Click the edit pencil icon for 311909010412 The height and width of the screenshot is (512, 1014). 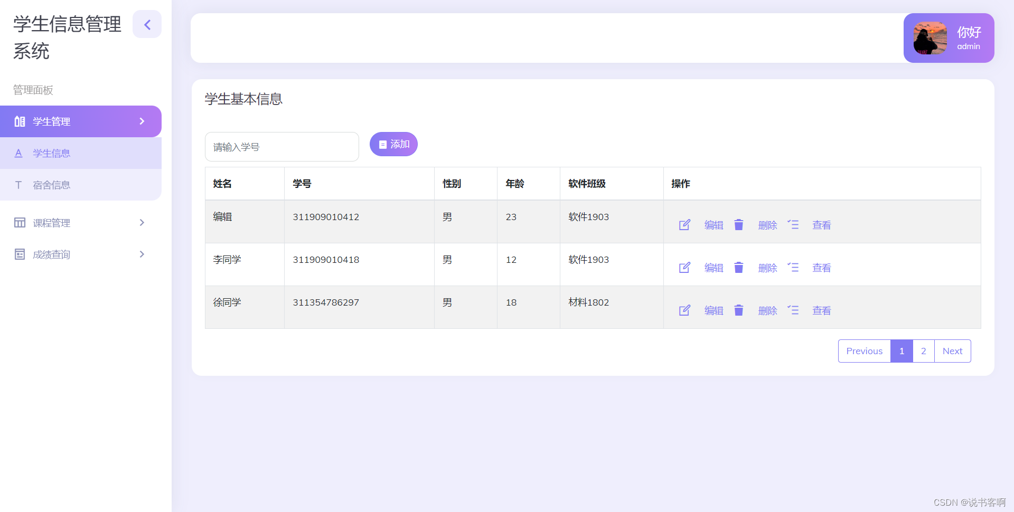(684, 225)
